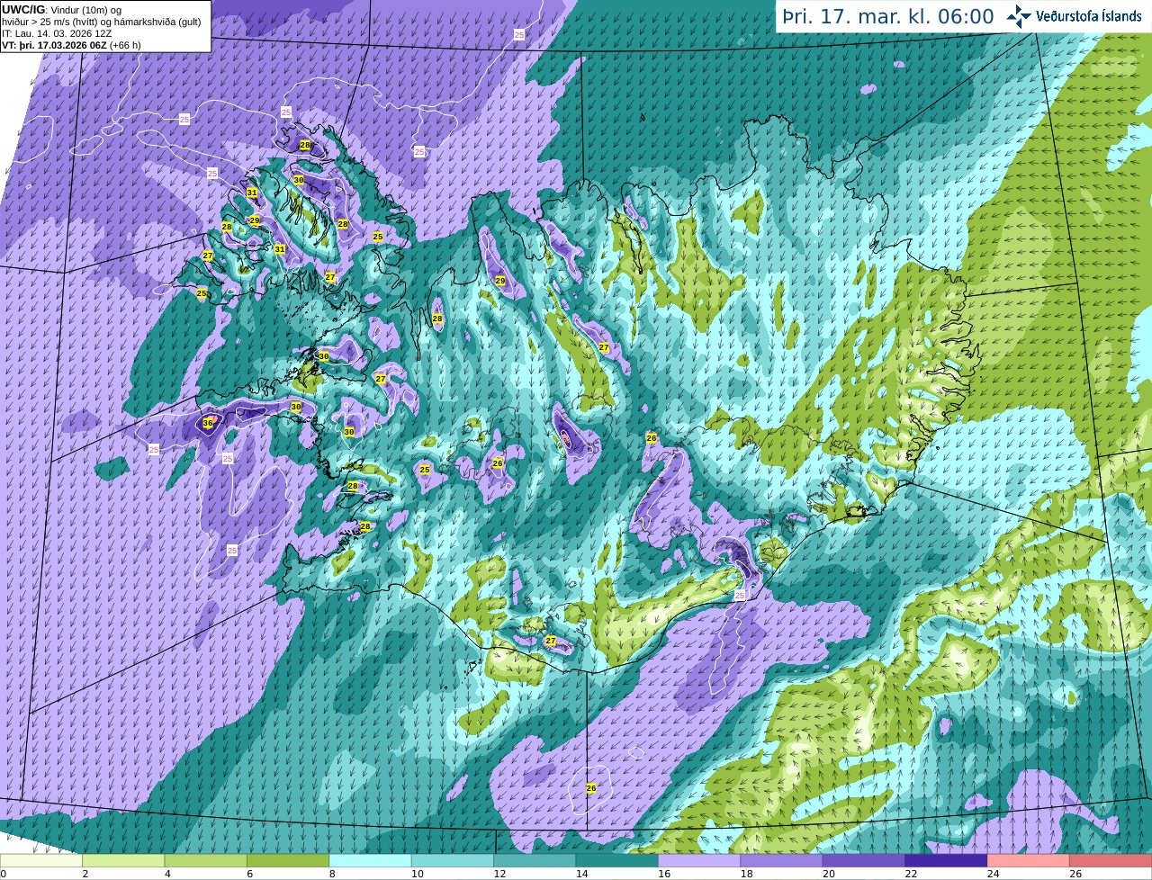Viewport: 1152px width, 880px height.
Task: Pick the 4–6 m/s green legend swatch
Action: pyautogui.click(x=206, y=861)
